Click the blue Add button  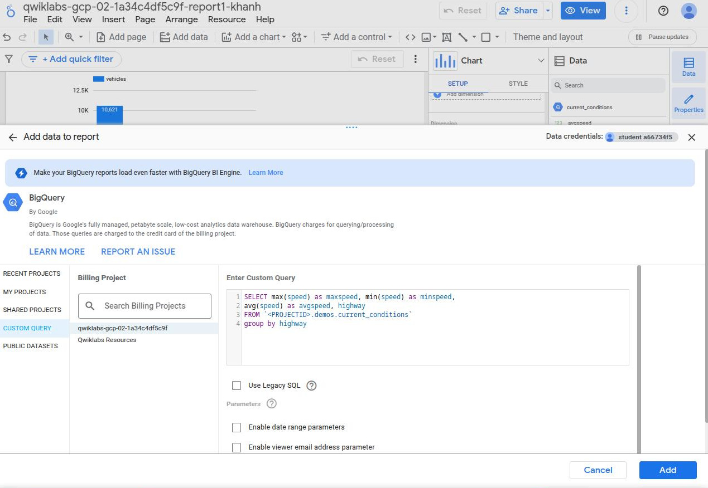[x=668, y=470]
